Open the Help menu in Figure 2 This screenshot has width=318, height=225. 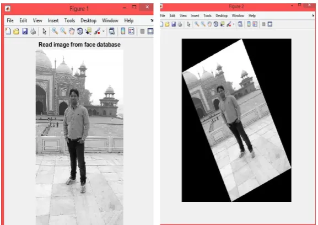pos(252,15)
